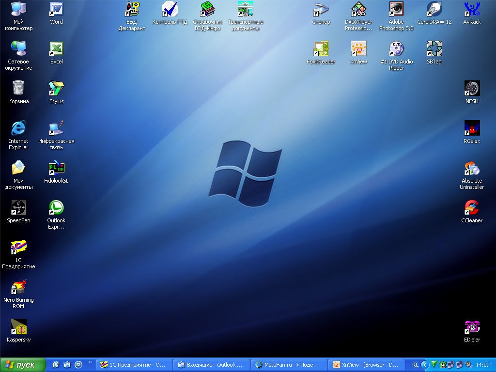
Task: Select the Kaspersky shortcut icon
Action: pos(18,331)
